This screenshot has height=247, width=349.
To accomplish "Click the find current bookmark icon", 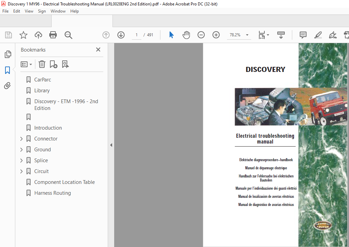I will (66, 64).
